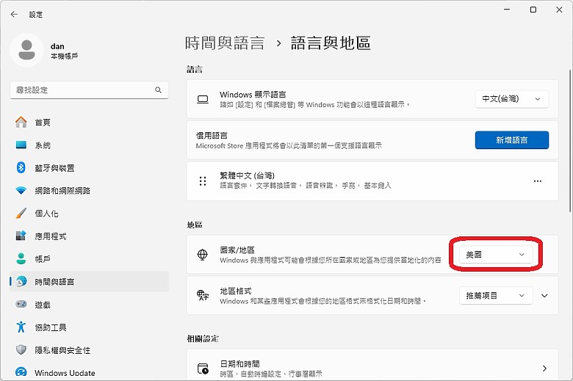Select 個人化 in the sidebar
Viewport: 573px width, 381px height.
89,214
